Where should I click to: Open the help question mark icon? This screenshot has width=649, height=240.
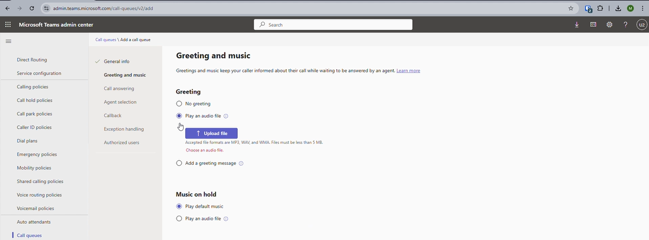(625, 25)
